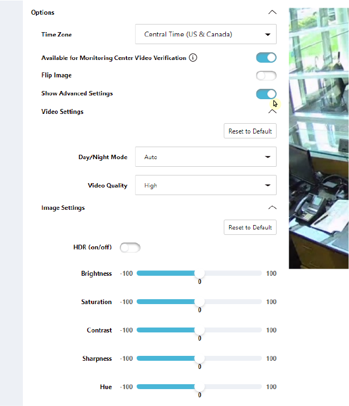
Task: Click the Show Advanced Settings label
Action: tap(77, 94)
